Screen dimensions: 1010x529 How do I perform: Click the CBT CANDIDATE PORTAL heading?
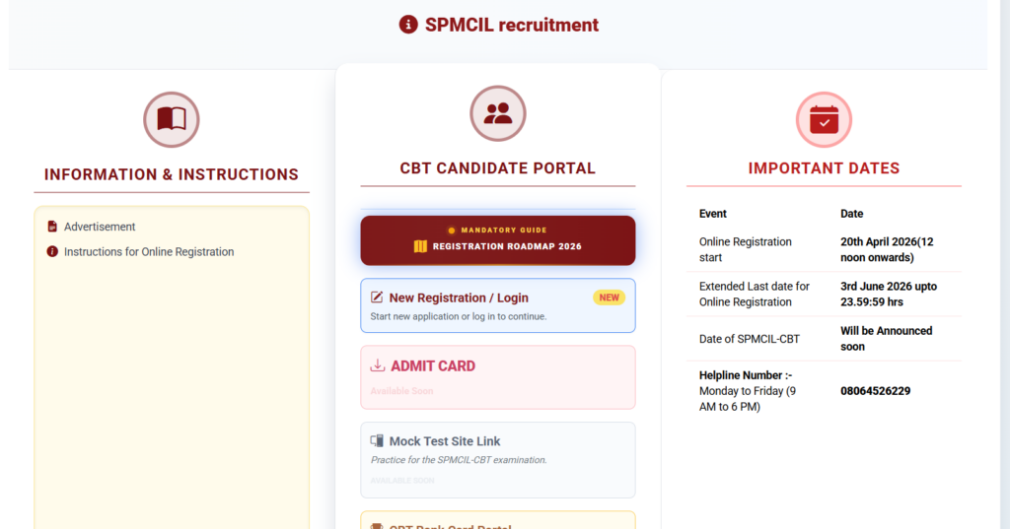[x=498, y=168]
